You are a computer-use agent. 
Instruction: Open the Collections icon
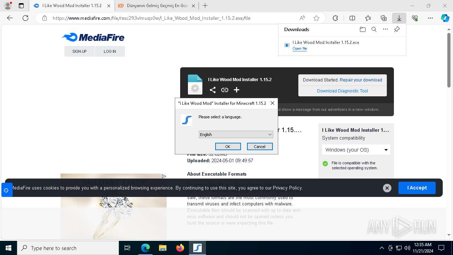point(384,18)
